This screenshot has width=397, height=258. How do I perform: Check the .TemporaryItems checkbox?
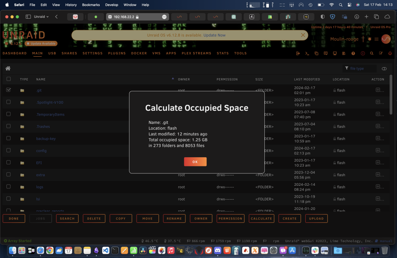click(x=9, y=114)
